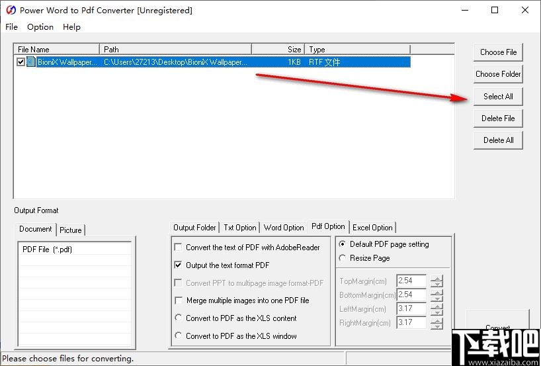Click the RTF file icon for BioniX Wallpaper
The width and height of the screenshot is (541, 366).
click(31, 62)
